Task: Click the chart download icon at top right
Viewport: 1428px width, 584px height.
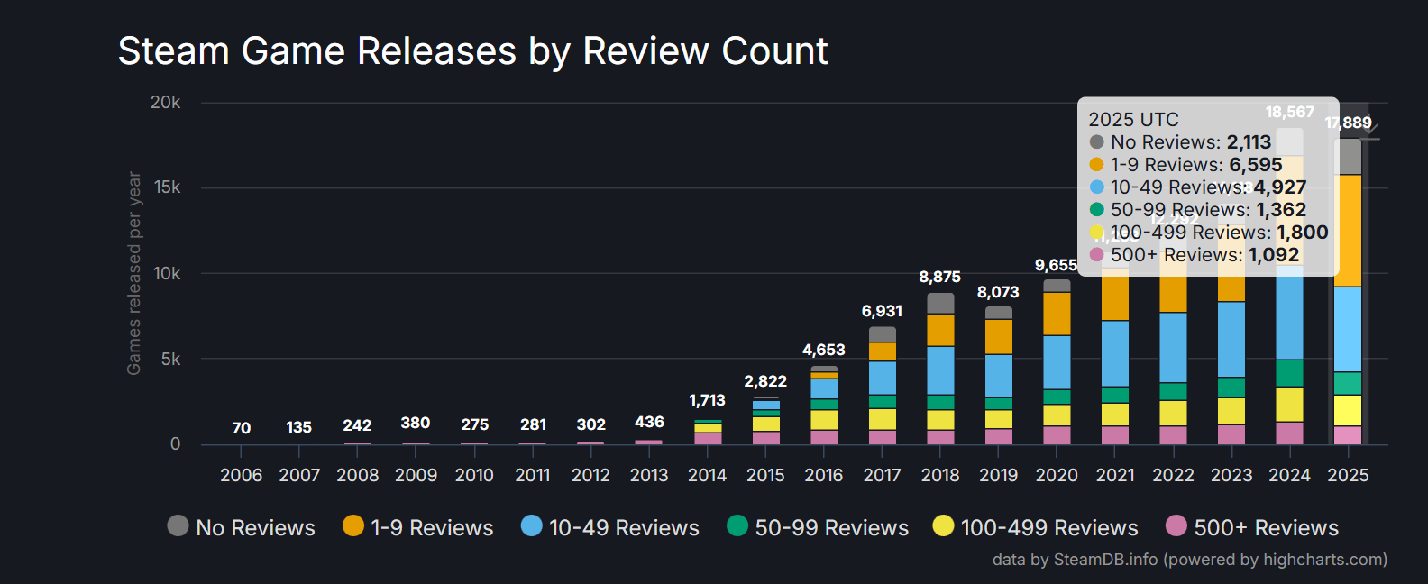Action: (1370, 130)
